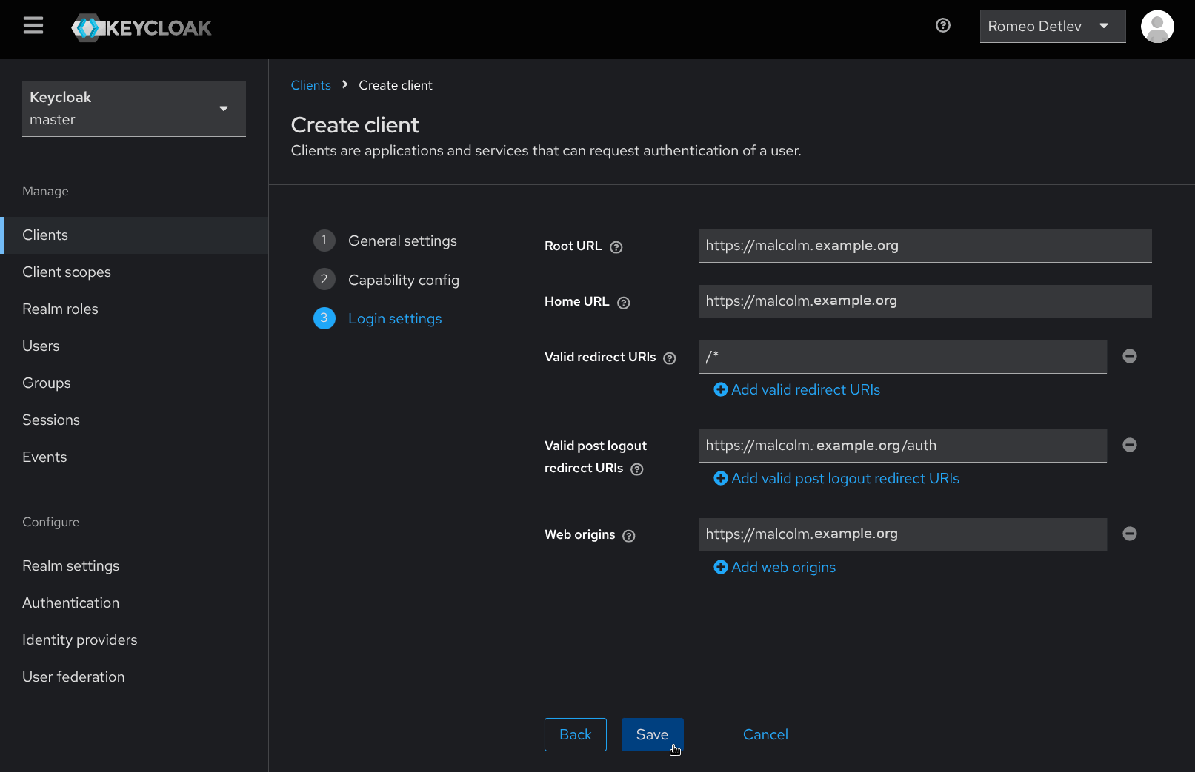Focus the Web origins input field
1195x772 pixels.
click(x=903, y=534)
